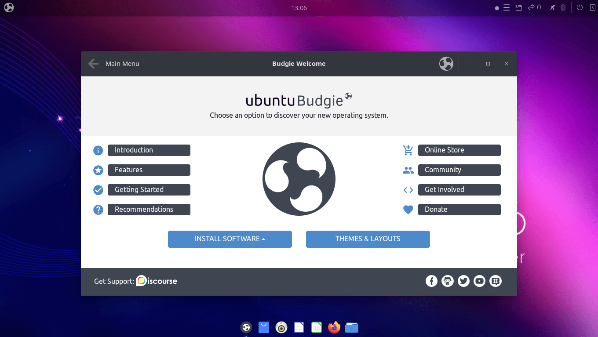Open the YouTube channel icon

[x=479, y=281]
